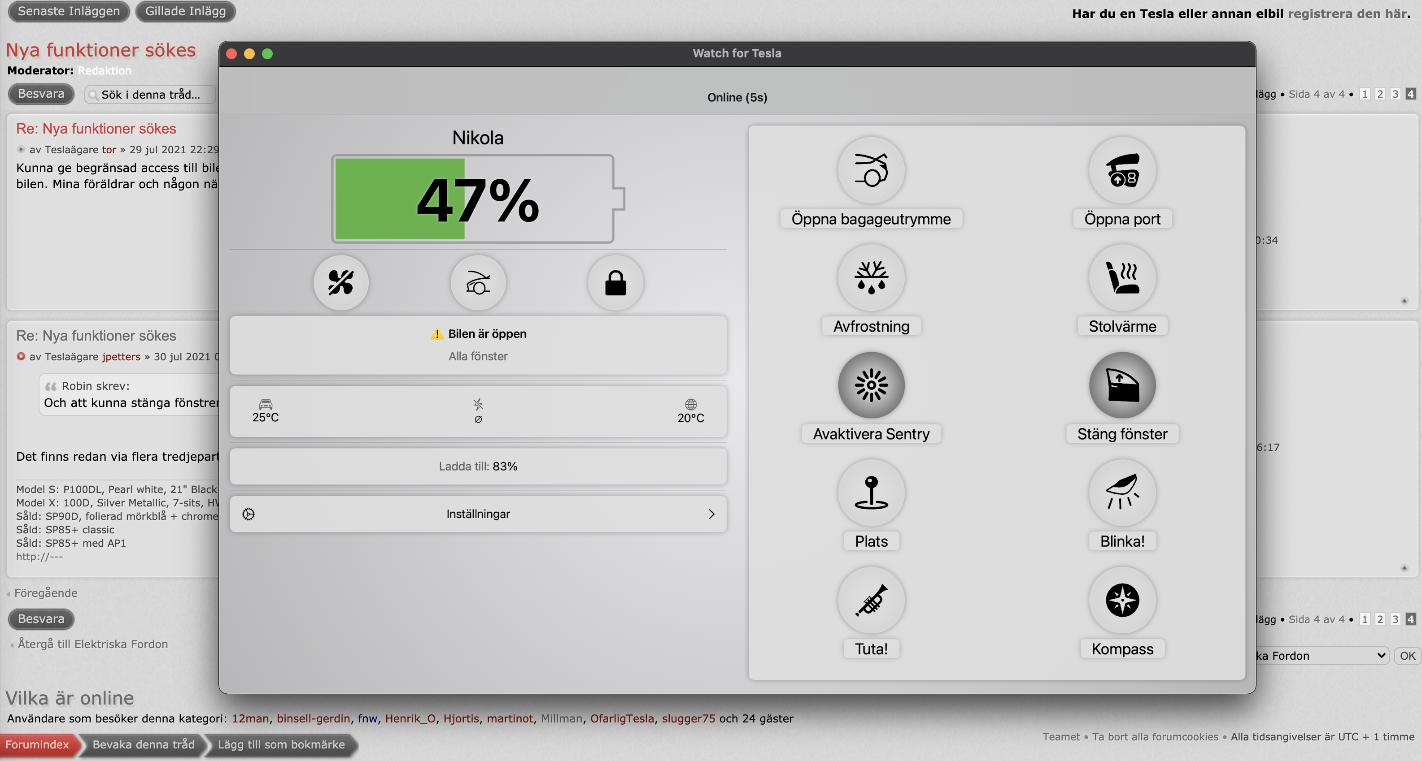Screen dimensions: 1422x761
Task: Click Återgå till Elektriska Fordon link
Action: coord(93,644)
